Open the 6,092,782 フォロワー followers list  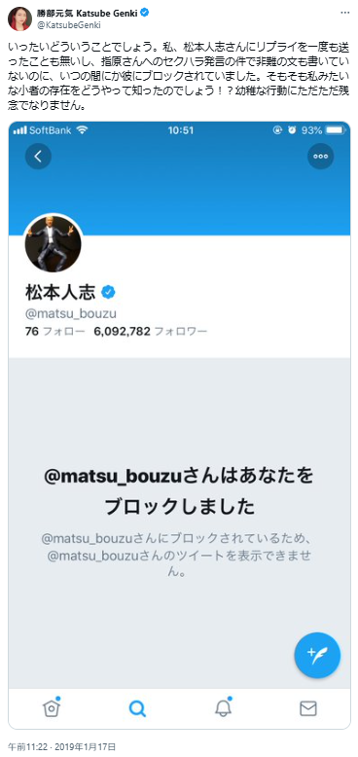152,332
